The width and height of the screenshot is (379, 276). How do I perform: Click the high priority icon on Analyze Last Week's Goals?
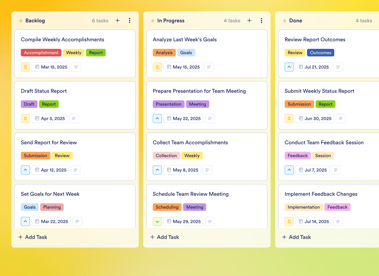click(157, 67)
